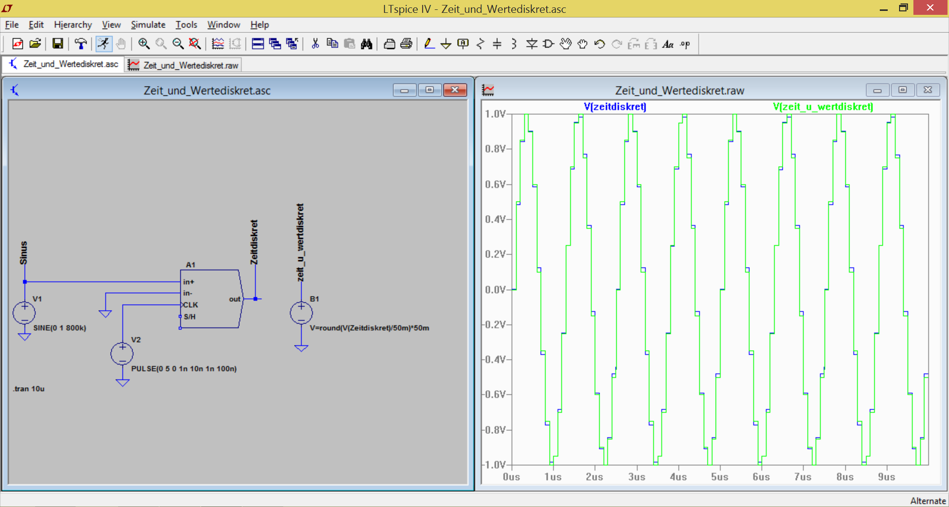This screenshot has height=507, width=949.
Task: Click the Close all windows icon
Action: point(292,44)
